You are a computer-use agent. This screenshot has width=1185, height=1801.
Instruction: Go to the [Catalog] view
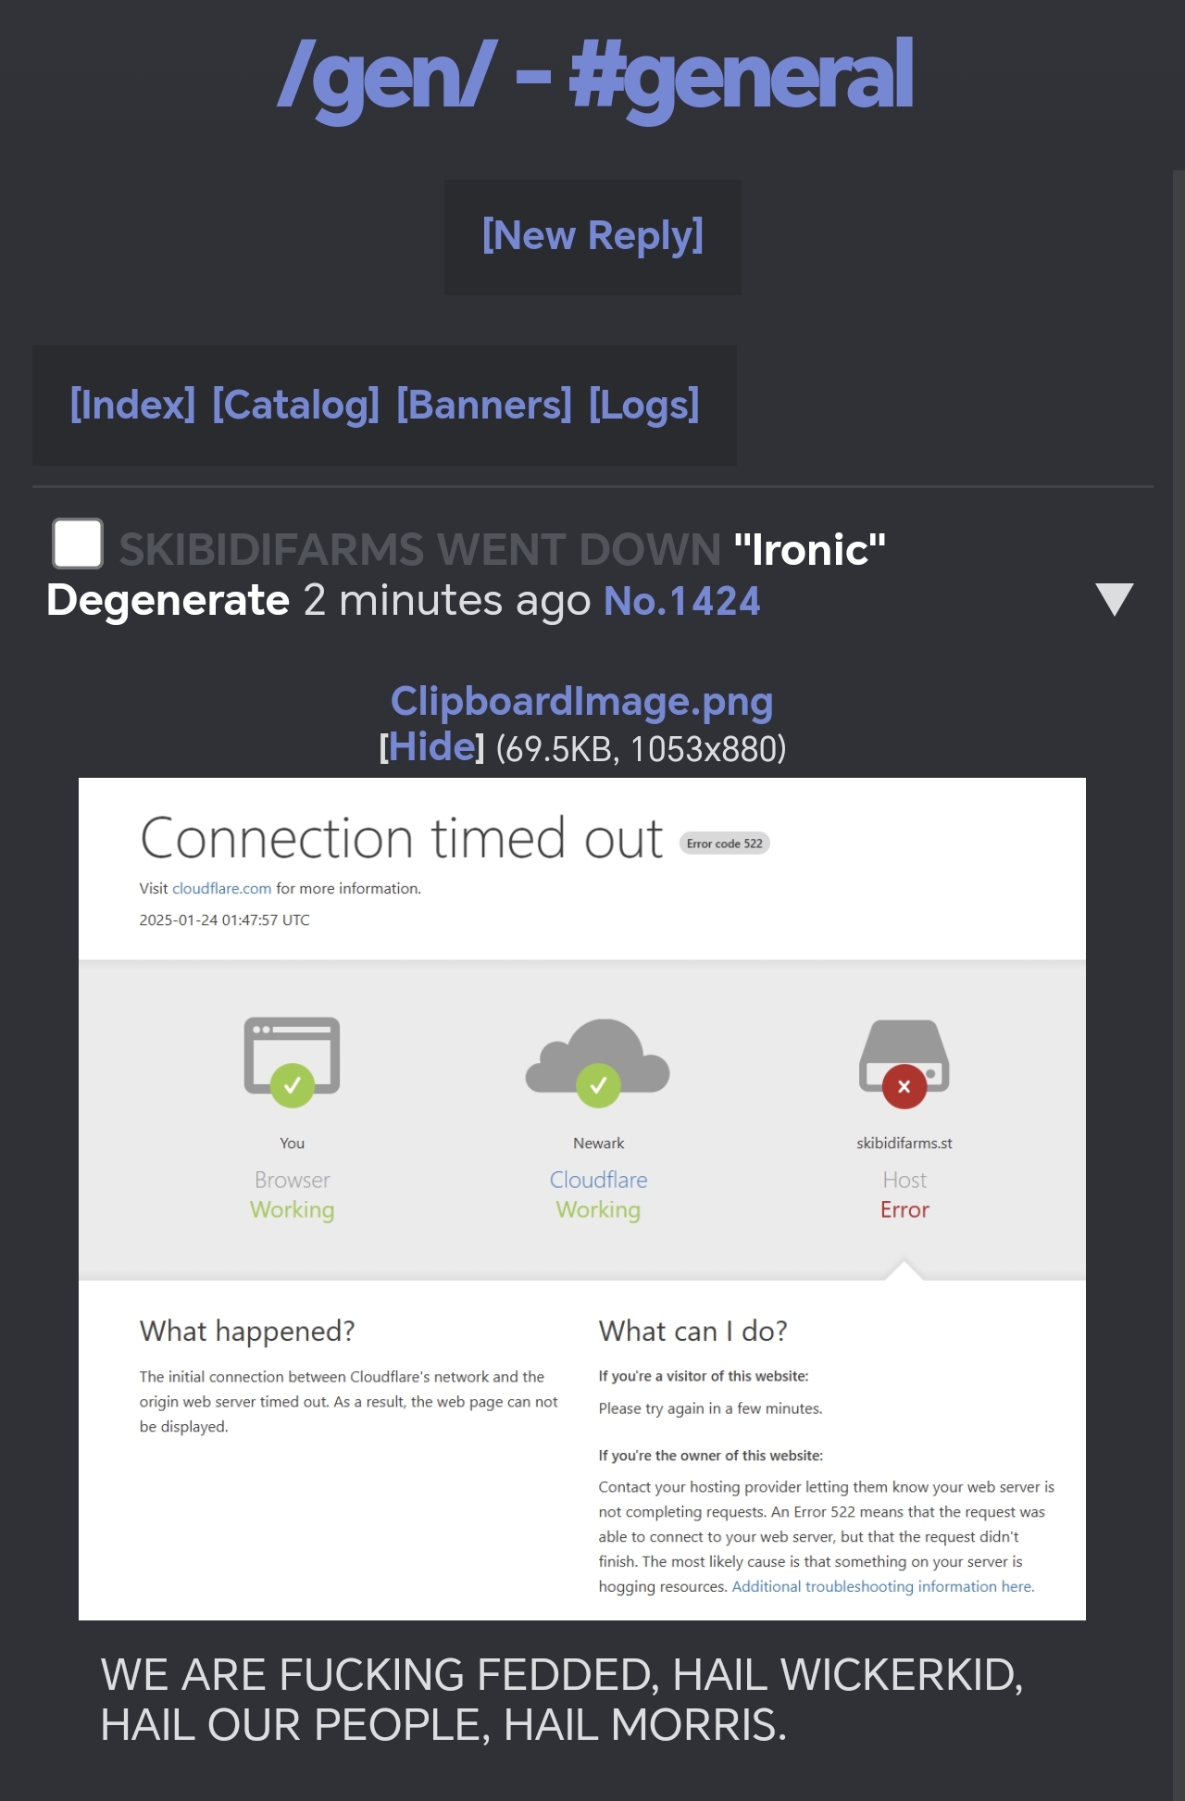(295, 405)
